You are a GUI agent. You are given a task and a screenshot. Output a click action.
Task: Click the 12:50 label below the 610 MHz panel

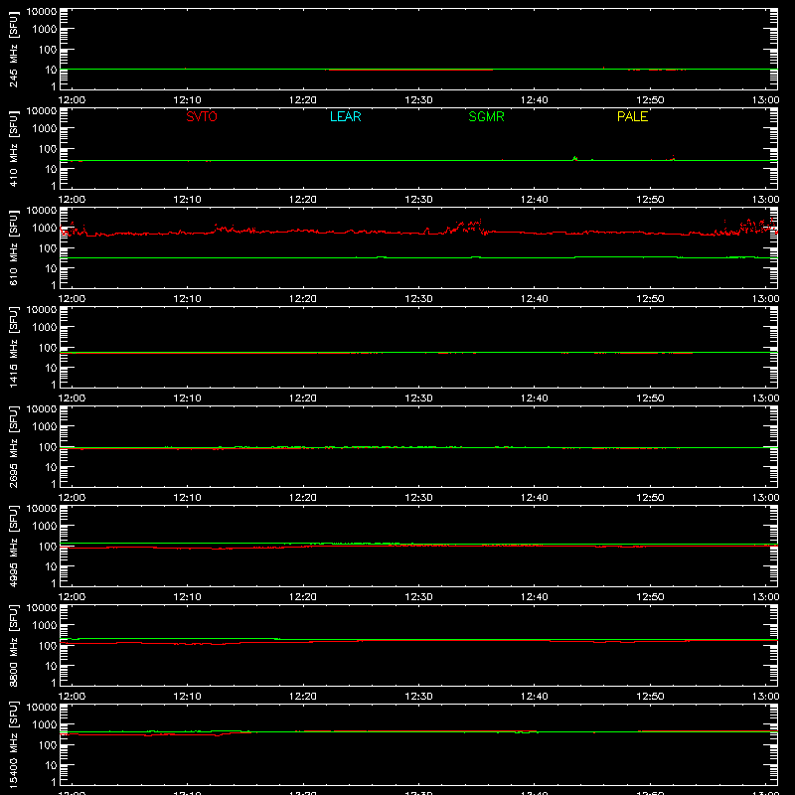coord(650,299)
